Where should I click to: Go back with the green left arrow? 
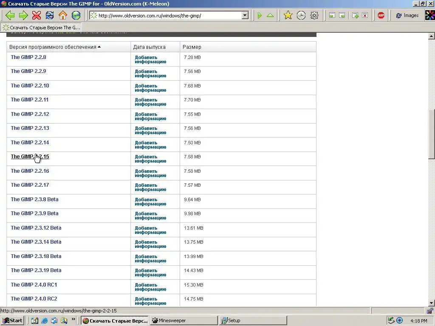(10, 15)
